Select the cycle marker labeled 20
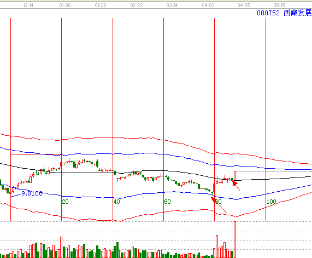Image resolution: width=312 pixels, height=258 pixels. click(65, 202)
